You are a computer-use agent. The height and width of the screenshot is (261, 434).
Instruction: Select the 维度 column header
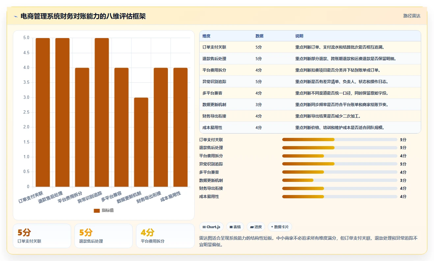pyautogui.click(x=206, y=36)
